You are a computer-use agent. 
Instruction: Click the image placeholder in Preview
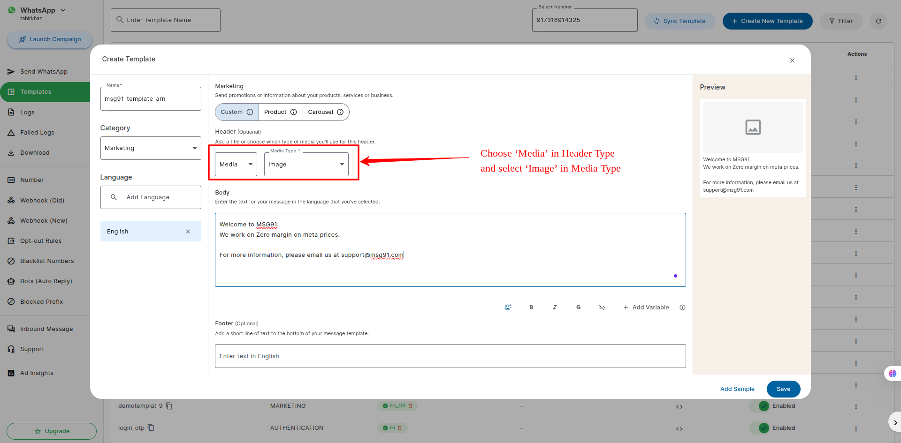pyautogui.click(x=753, y=127)
